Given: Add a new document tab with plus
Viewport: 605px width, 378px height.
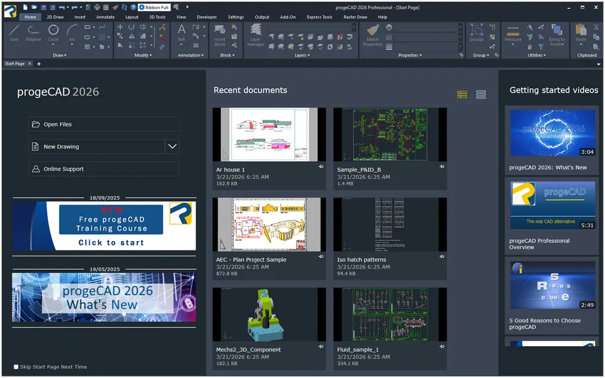Looking at the screenshot, I should point(39,64).
